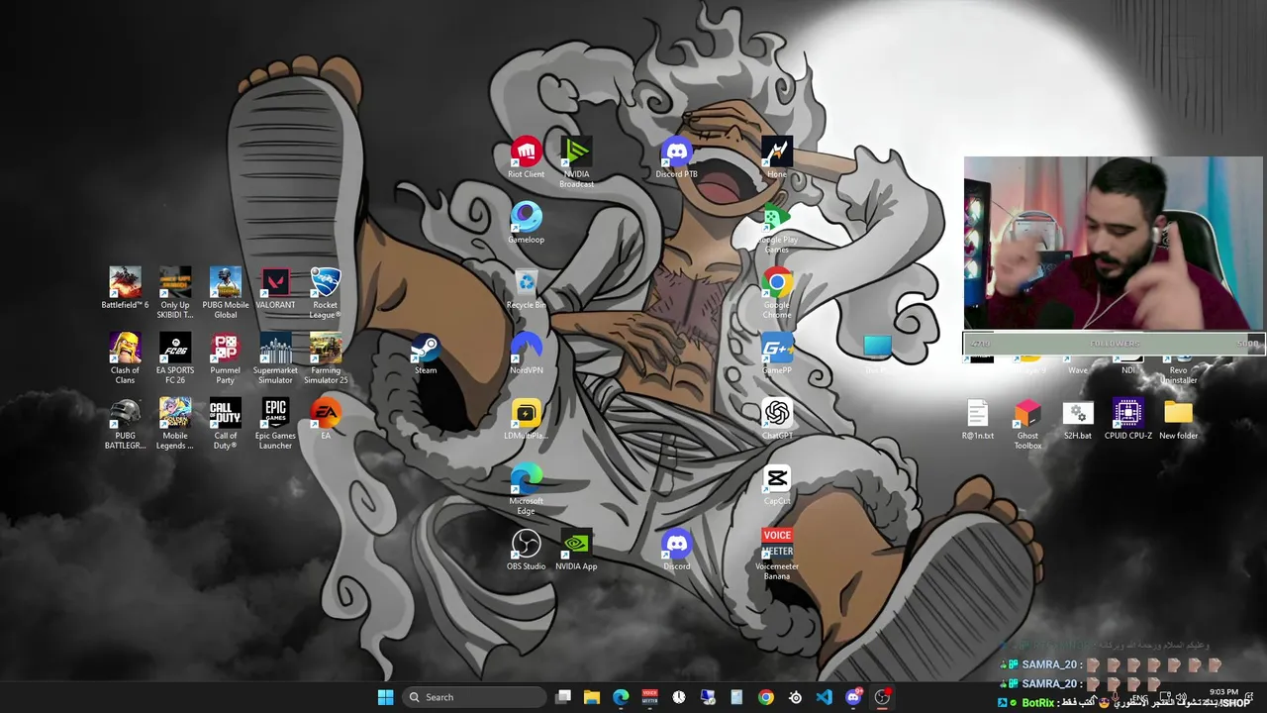Launch the Epic Games Launcher icon
Viewport: 1267px width, 713px height.
pos(275,423)
